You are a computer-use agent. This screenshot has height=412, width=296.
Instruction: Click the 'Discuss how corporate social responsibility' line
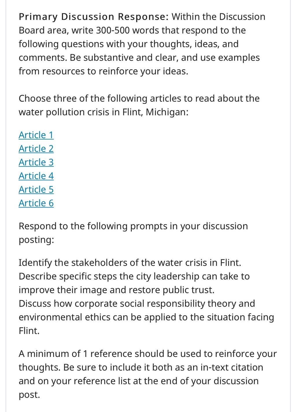137,304
